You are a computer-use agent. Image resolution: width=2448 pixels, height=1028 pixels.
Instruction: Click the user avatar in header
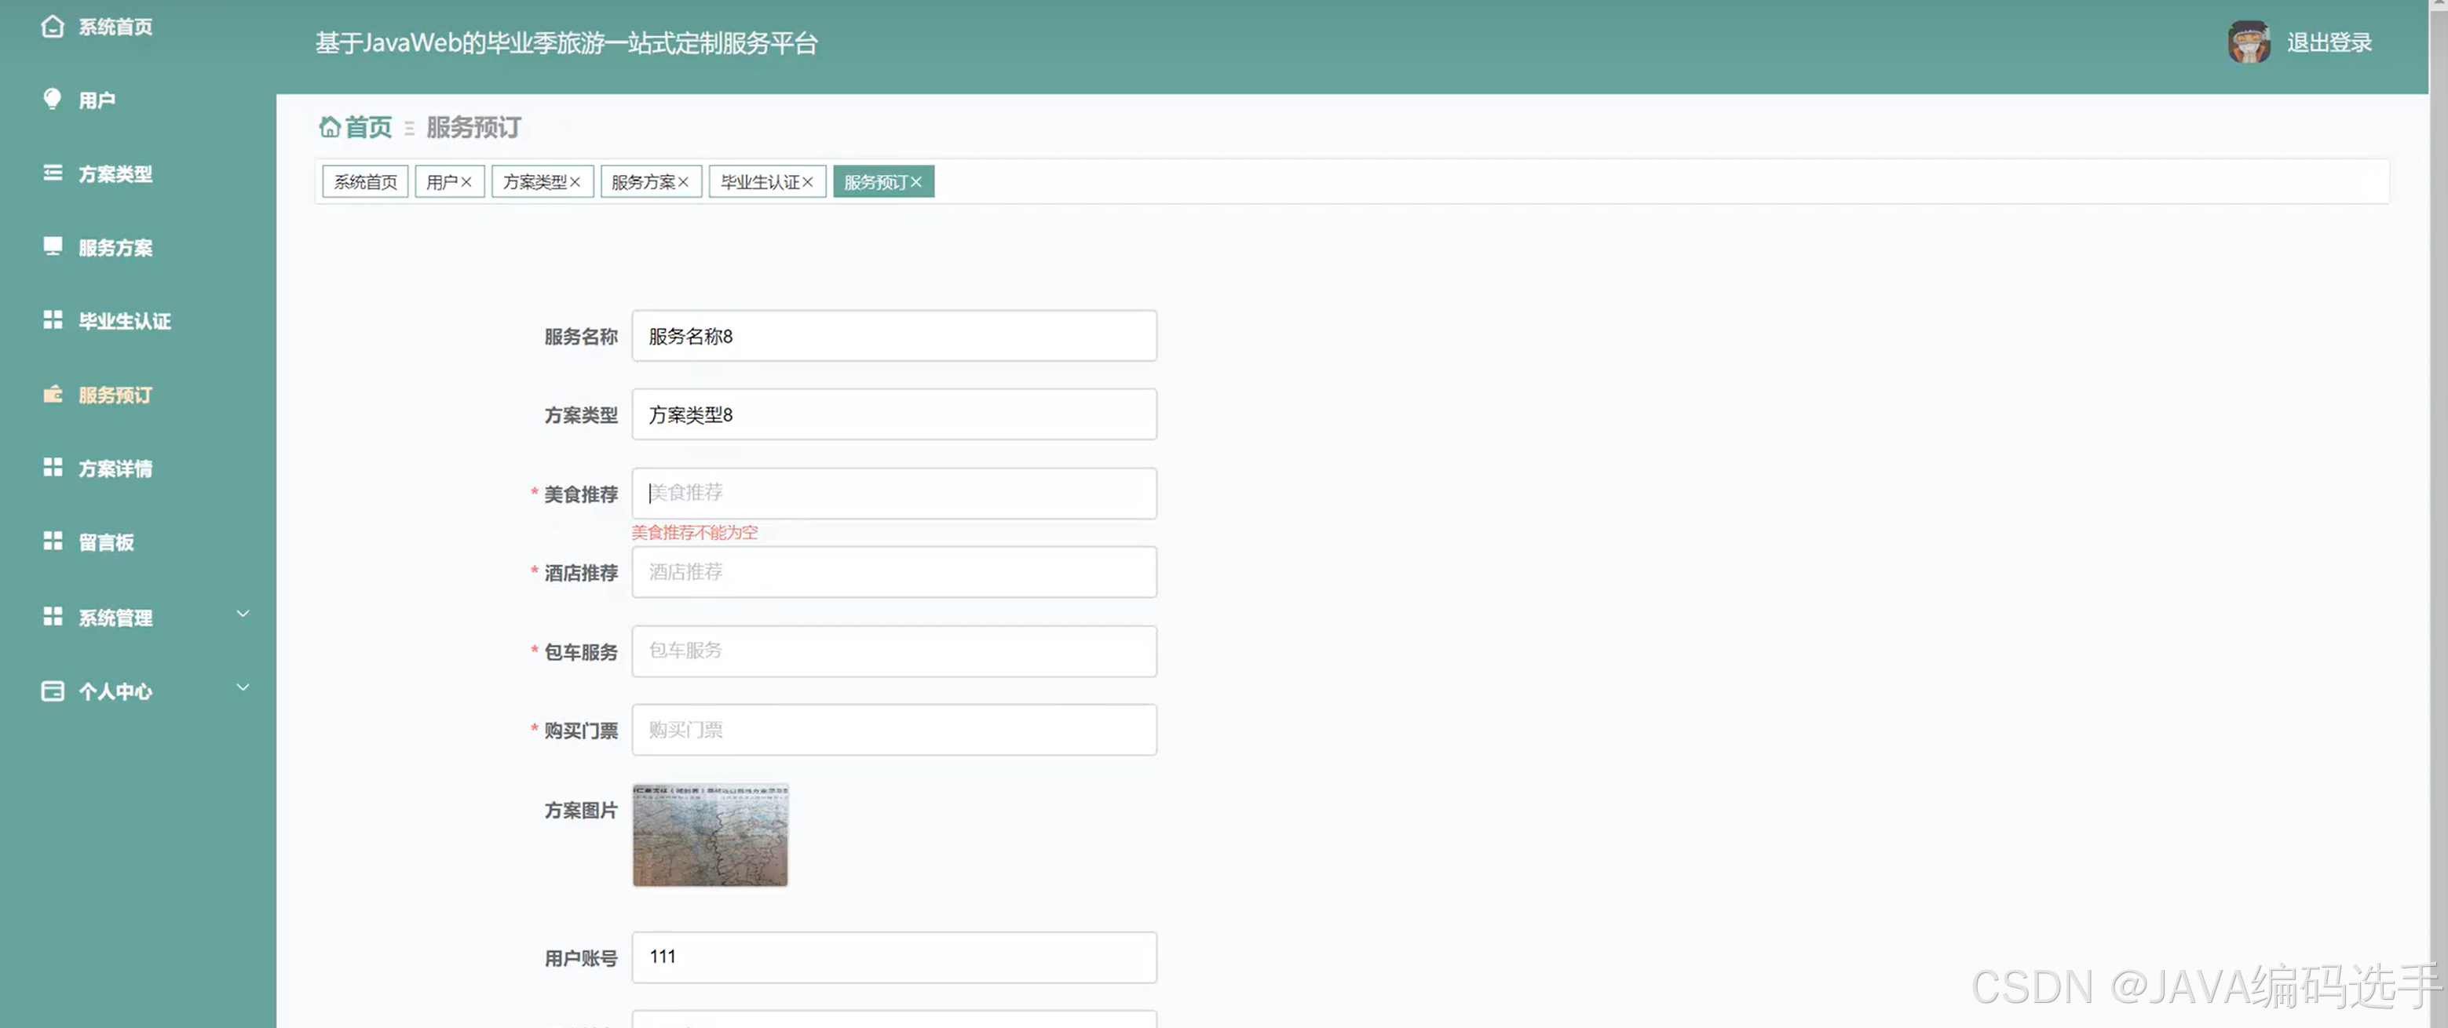coord(2249,42)
